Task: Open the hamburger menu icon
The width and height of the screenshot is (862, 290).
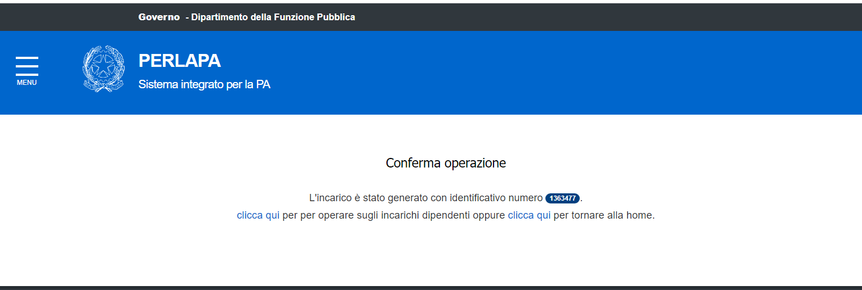Action: point(27,66)
